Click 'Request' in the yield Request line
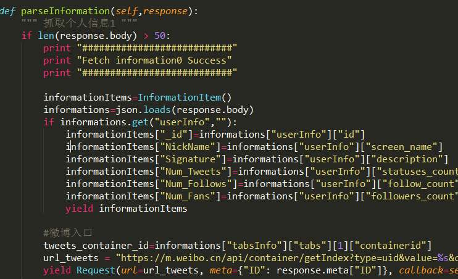 (96, 270)
